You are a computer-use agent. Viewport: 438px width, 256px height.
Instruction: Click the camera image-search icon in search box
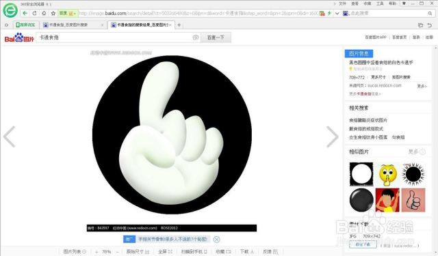(196, 38)
